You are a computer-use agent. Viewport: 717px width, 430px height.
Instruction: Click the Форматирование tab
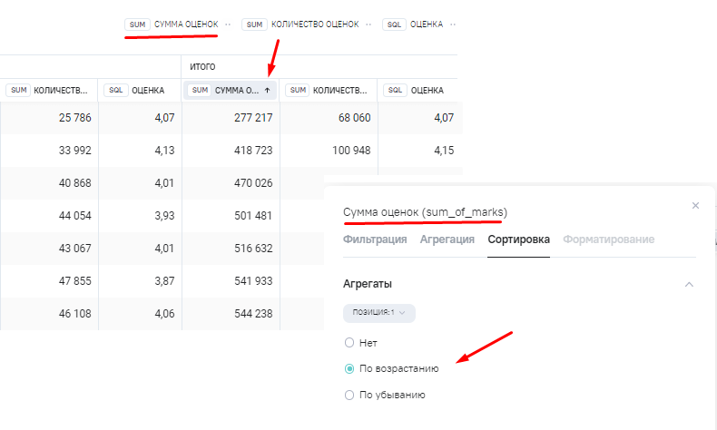pos(608,239)
